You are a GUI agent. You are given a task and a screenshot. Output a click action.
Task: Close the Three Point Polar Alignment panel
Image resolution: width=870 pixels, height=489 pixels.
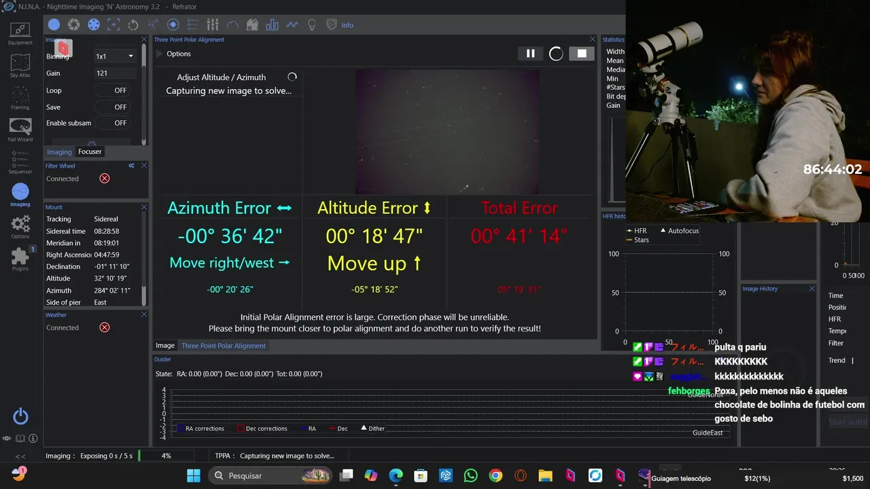click(593, 39)
